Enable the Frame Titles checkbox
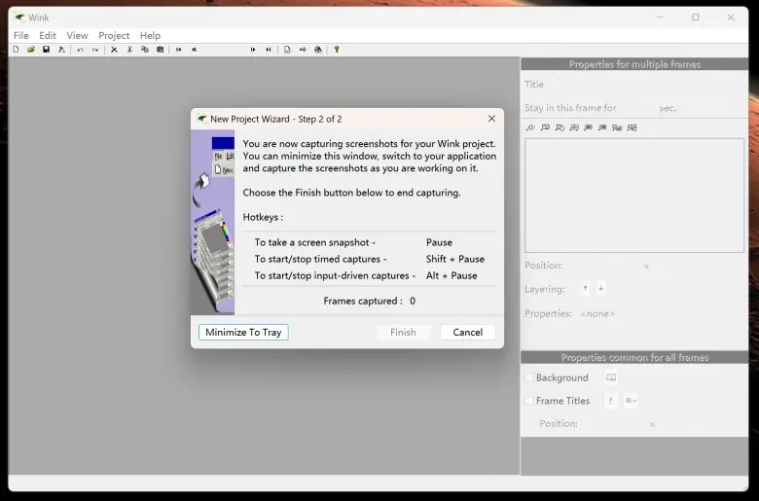759x501 pixels. [529, 401]
